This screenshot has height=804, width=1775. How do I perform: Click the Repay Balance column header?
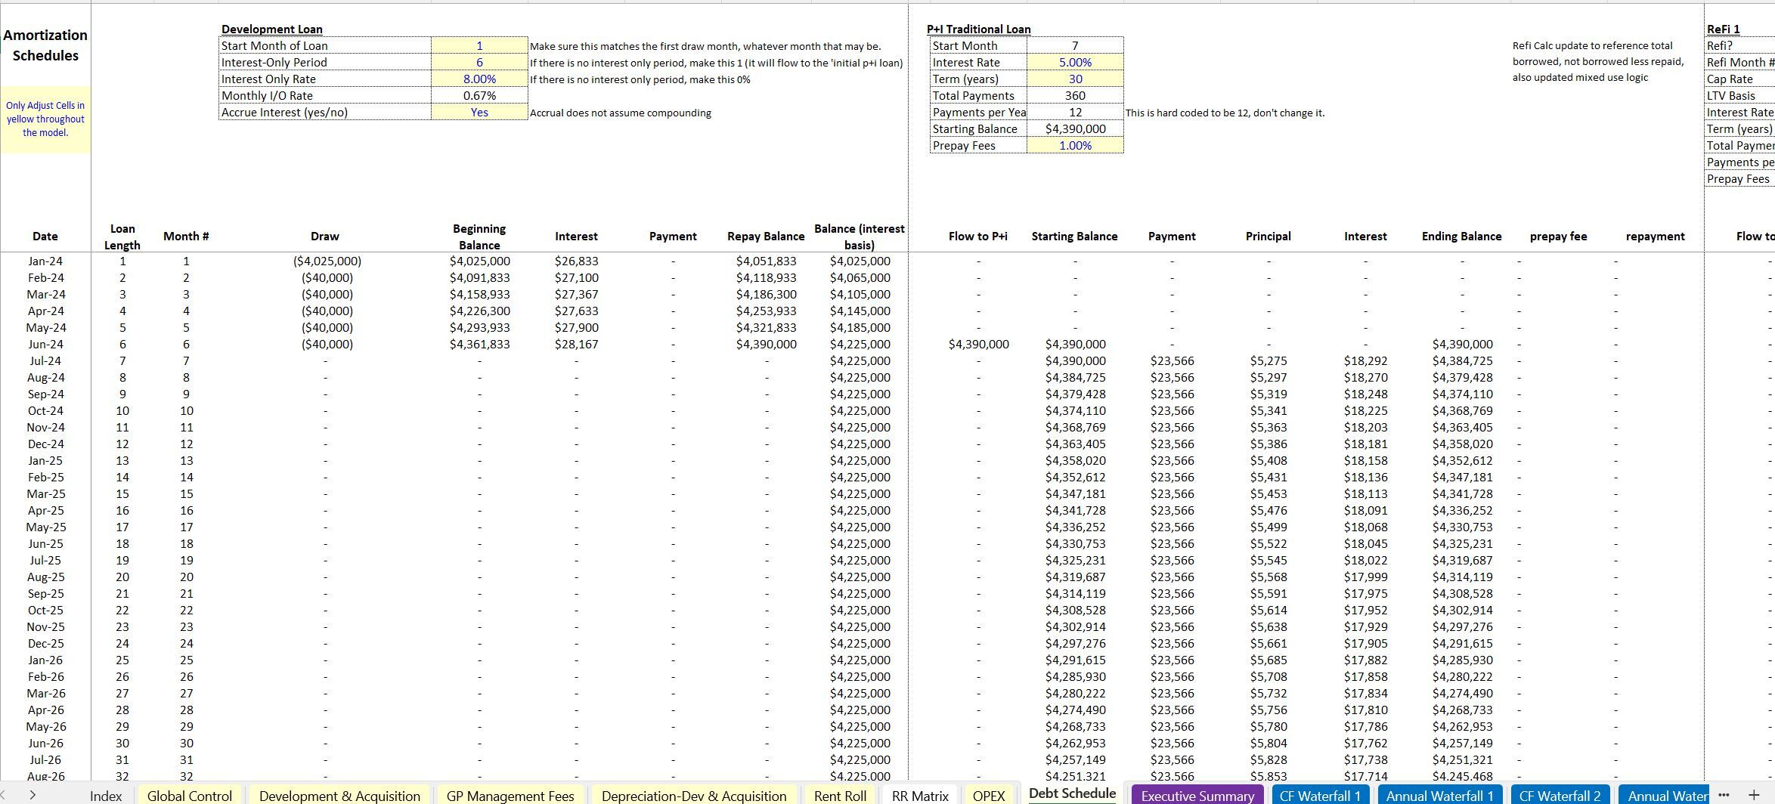[766, 237]
